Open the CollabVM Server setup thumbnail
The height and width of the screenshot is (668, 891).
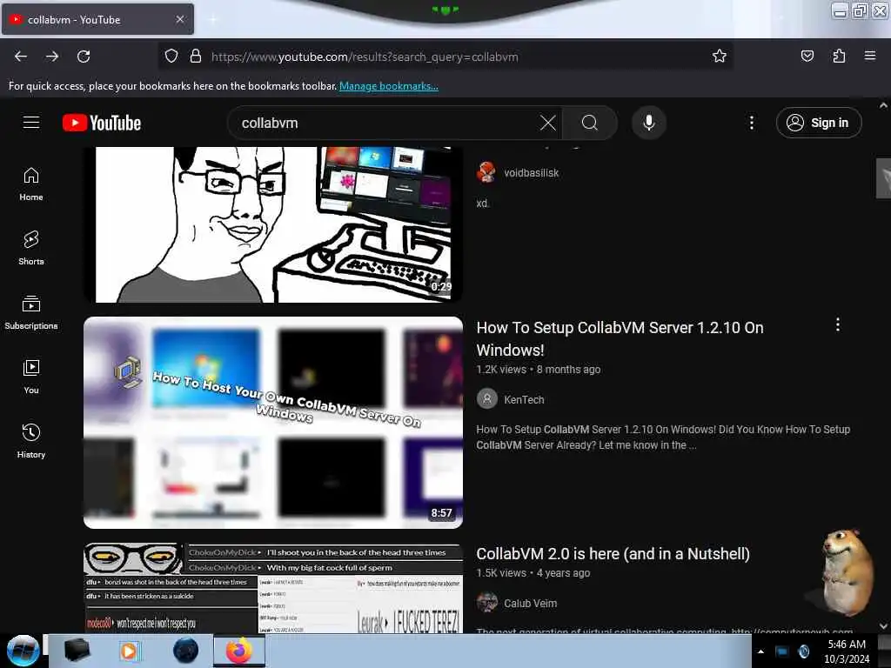[x=273, y=423]
